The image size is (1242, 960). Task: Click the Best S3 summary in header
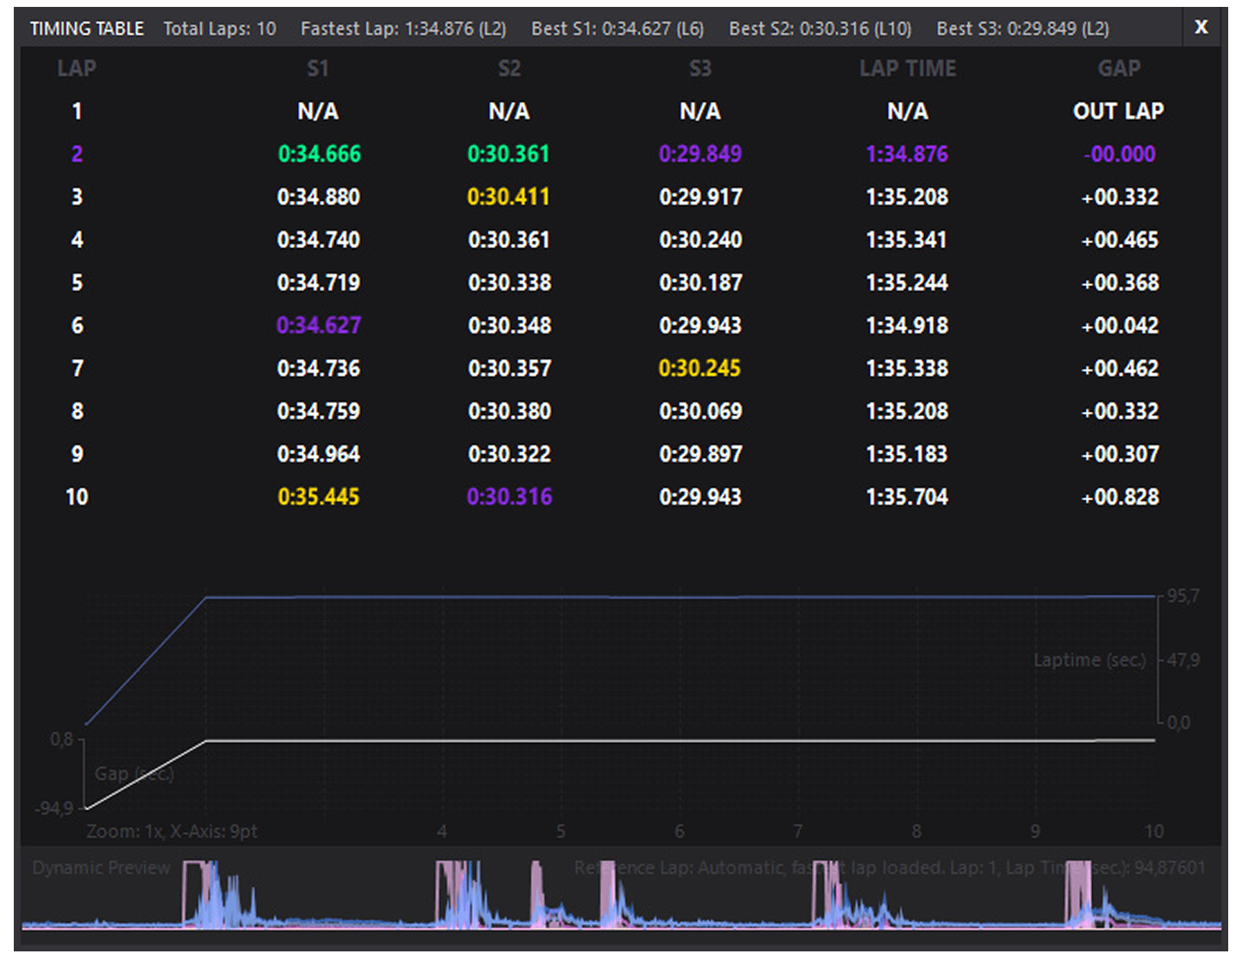coord(1022,28)
